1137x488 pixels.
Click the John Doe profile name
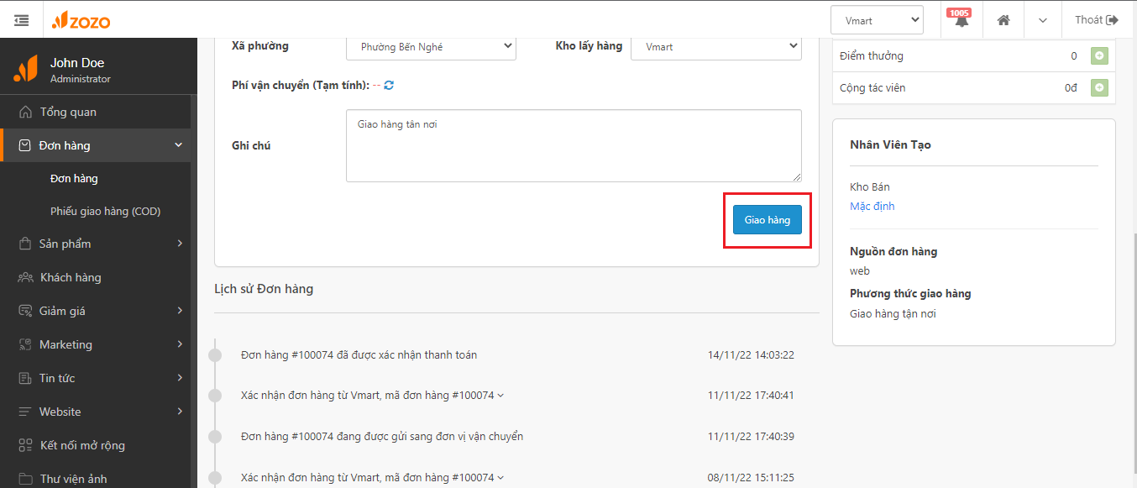coord(77,63)
